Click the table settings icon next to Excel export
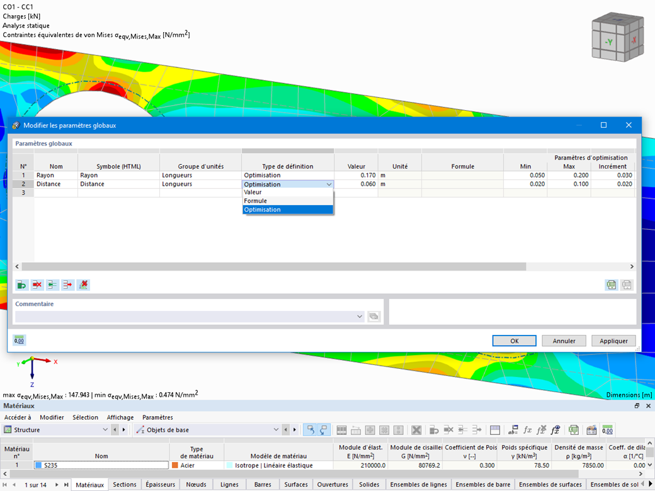The width and height of the screenshot is (655, 491). pos(591,429)
